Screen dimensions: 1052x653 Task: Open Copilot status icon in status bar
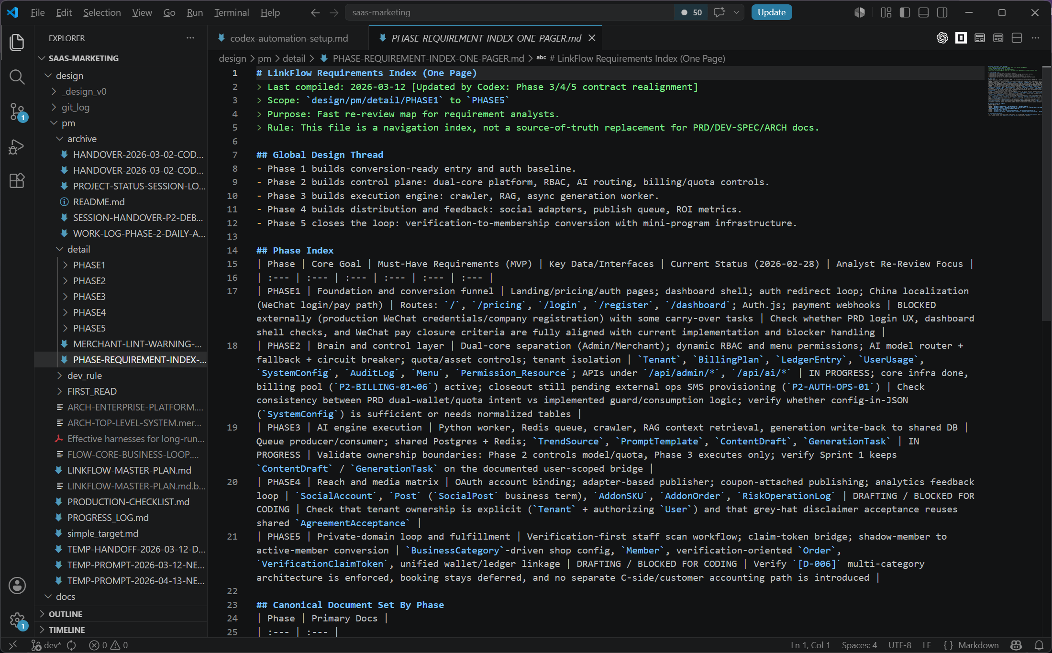[x=1016, y=645]
